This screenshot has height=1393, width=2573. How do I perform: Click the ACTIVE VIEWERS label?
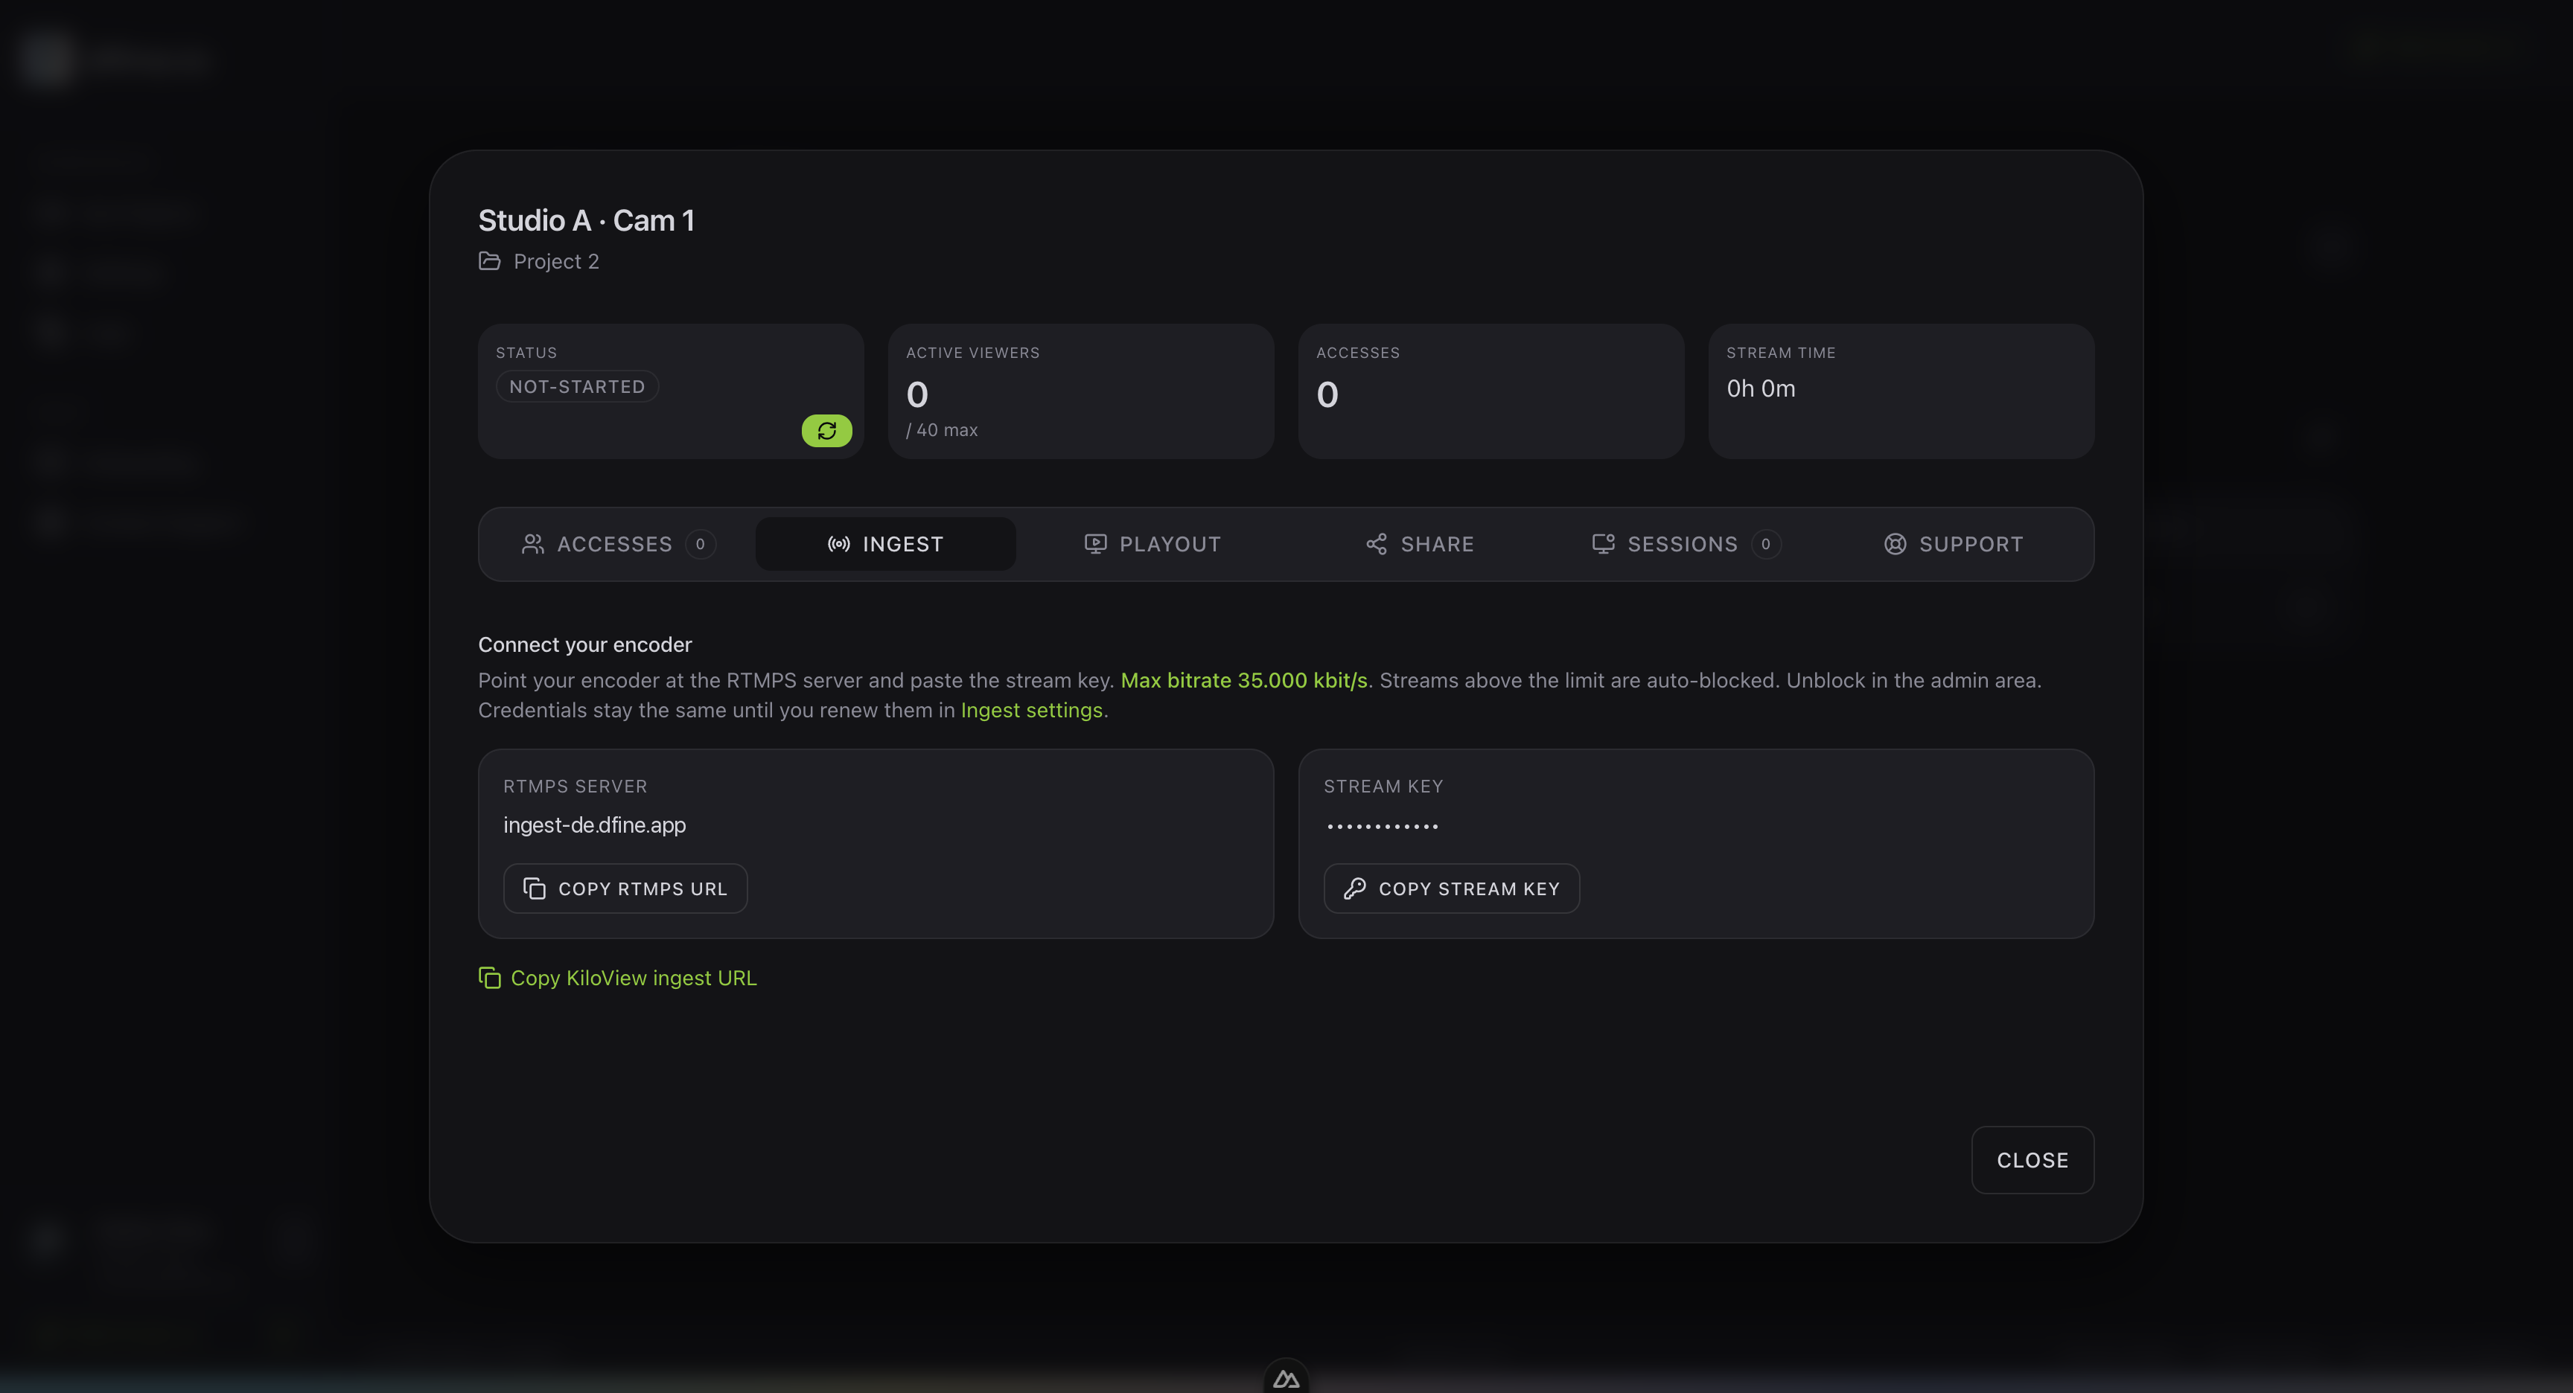973,353
